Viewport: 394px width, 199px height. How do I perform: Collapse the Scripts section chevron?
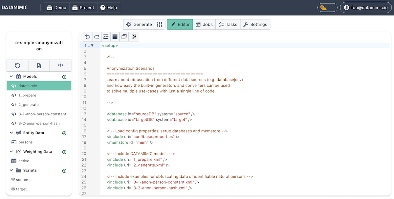click(11, 171)
